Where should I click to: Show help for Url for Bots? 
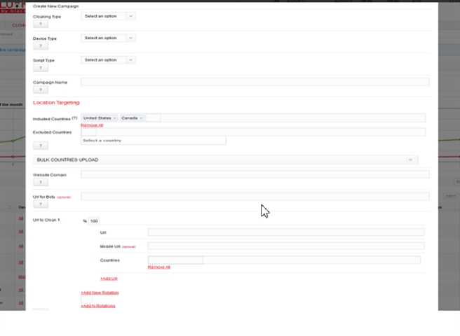click(41, 204)
